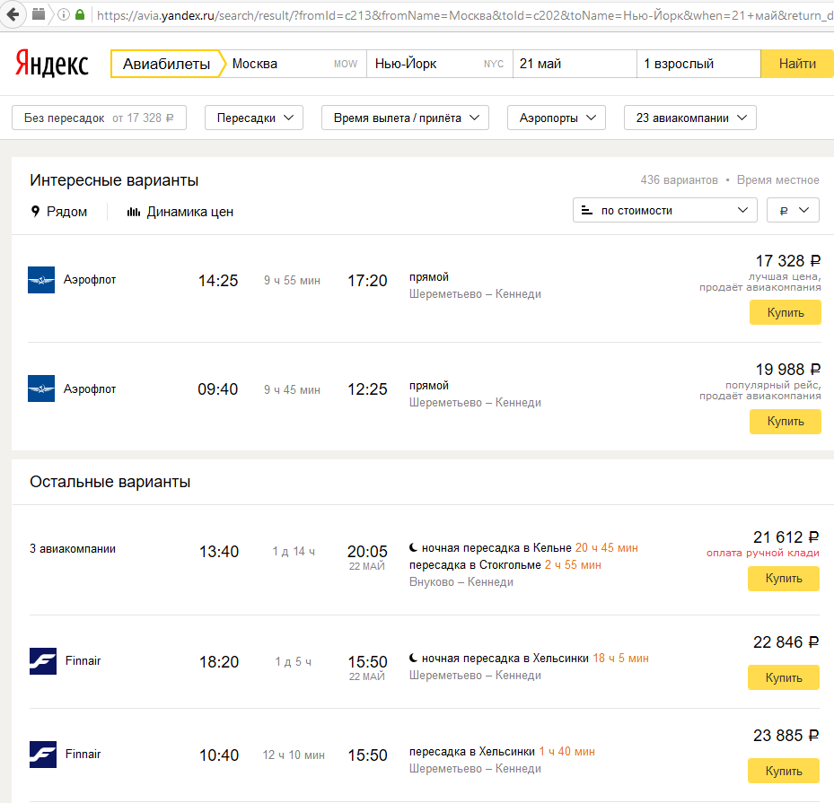Click the Finnair logo on 10:40 flight
Screen dimensions: 834x803
[x=43, y=755]
